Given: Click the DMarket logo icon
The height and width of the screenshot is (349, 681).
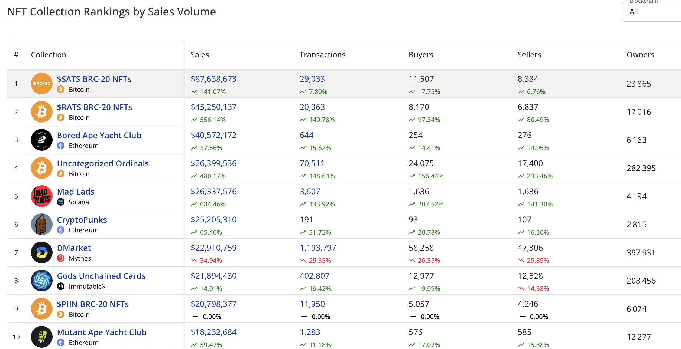Looking at the screenshot, I should (41, 252).
